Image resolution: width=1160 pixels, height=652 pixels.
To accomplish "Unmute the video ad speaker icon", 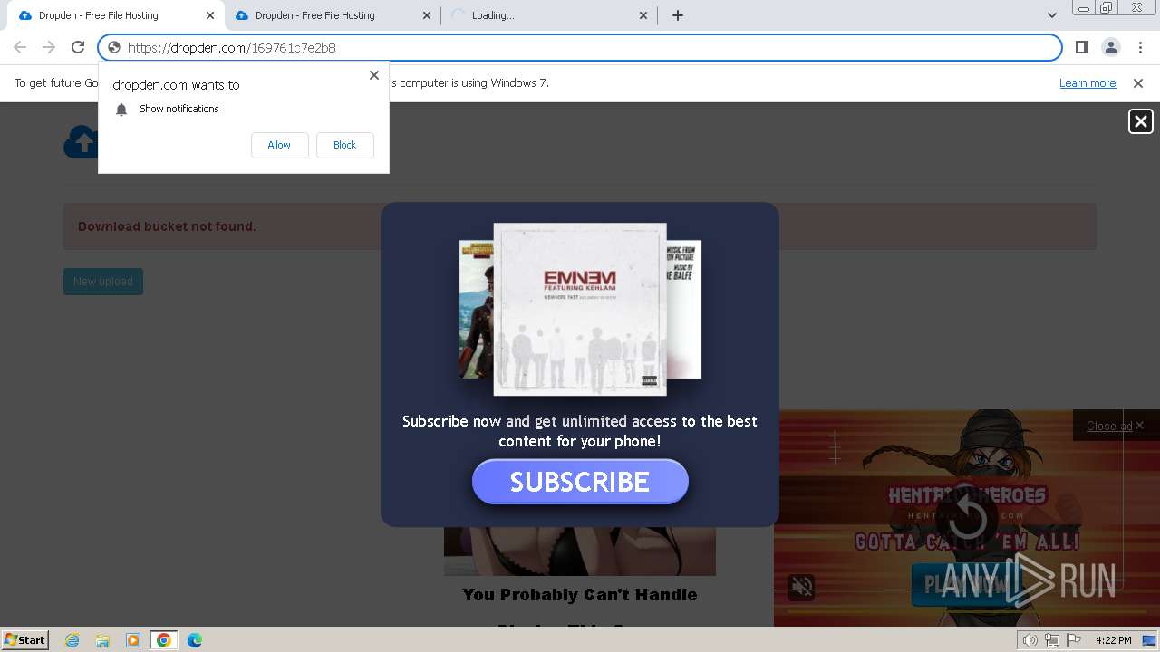I will [802, 587].
